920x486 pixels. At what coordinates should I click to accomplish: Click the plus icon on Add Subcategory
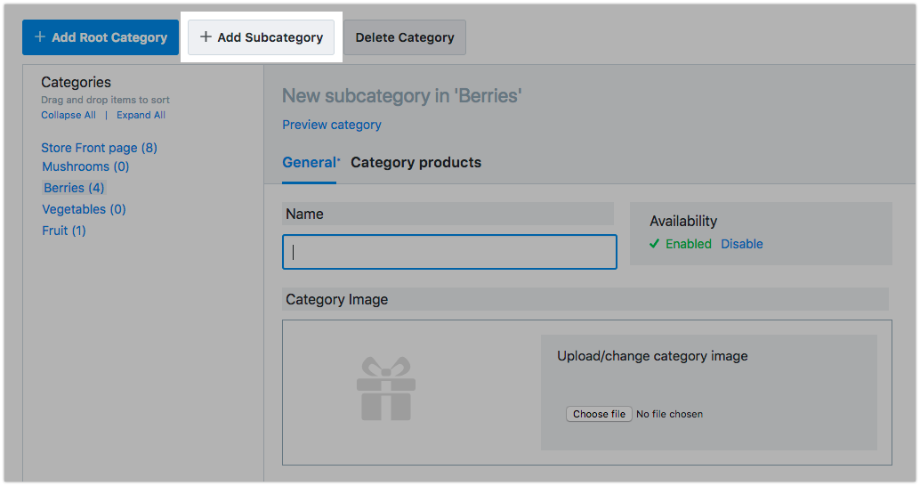click(x=206, y=37)
